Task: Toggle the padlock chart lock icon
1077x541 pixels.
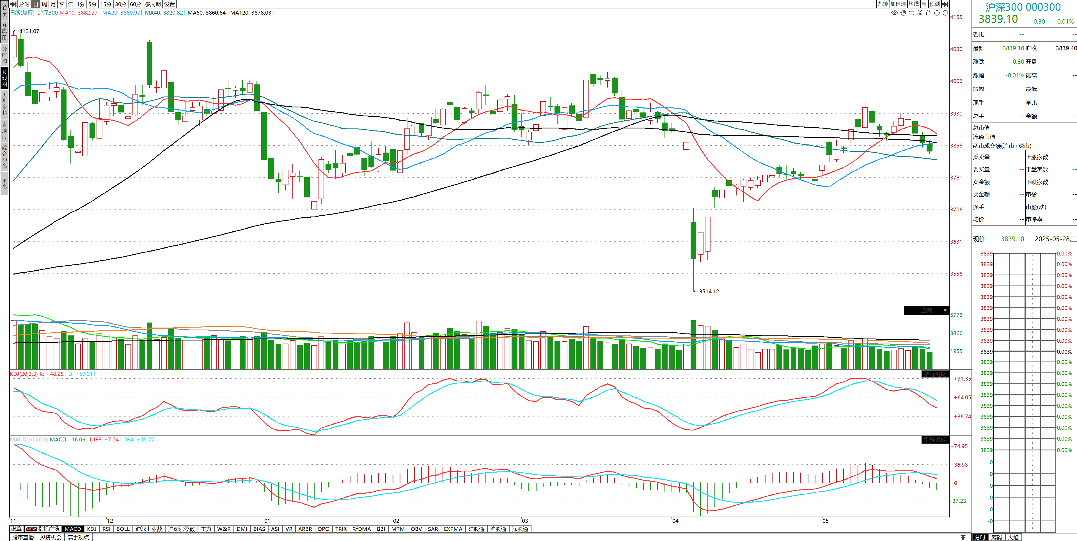Action: coord(928,13)
